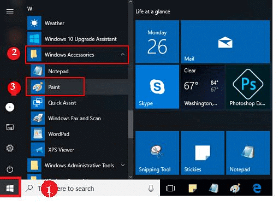Click the 'W' letter section header
This screenshot has height=205, width=279.
pos(29,9)
